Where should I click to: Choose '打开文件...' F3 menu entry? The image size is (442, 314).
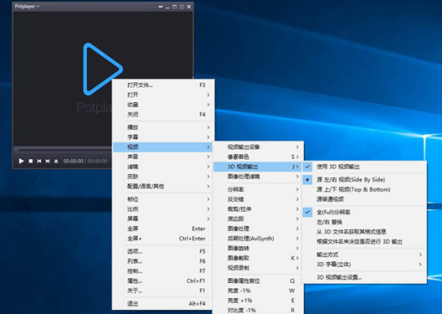pos(164,85)
